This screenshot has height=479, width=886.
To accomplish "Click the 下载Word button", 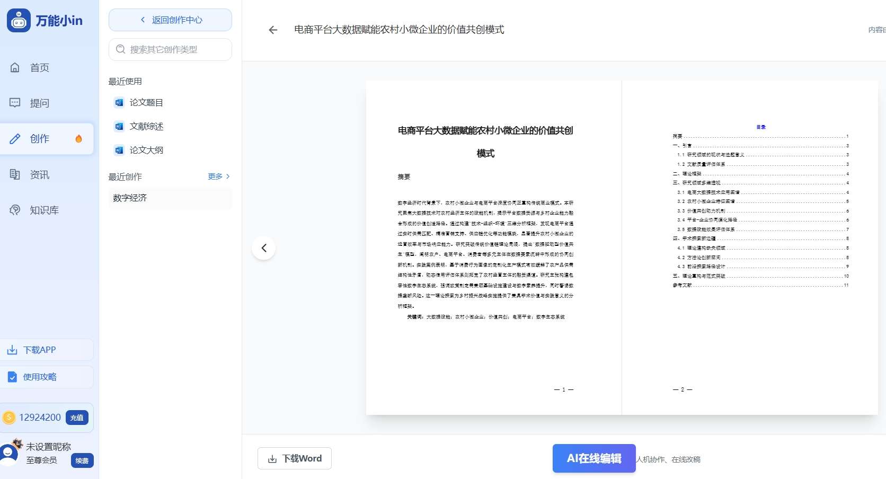I will tap(294, 458).
